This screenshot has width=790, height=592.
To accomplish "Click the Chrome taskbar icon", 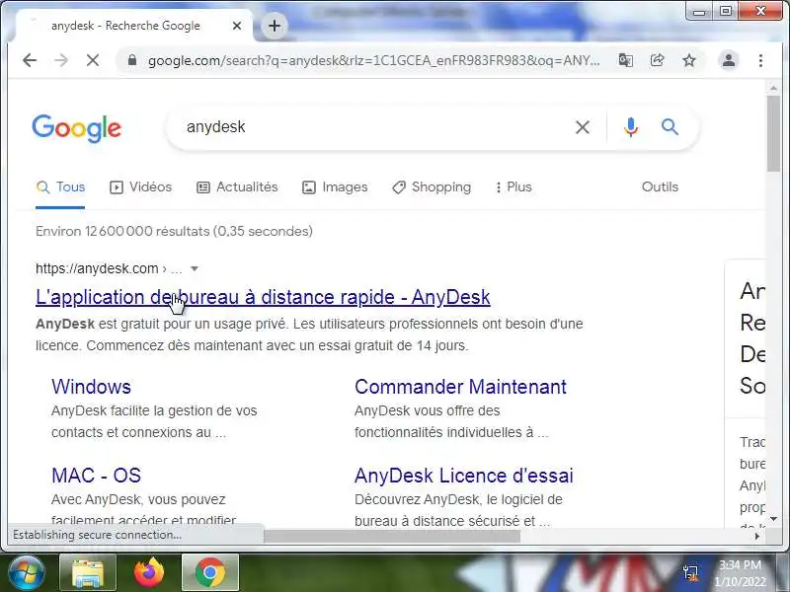I will point(210,572).
